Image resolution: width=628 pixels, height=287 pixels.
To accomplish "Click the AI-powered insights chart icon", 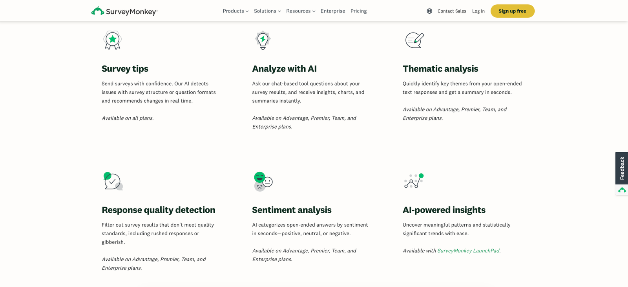I will point(414,181).
